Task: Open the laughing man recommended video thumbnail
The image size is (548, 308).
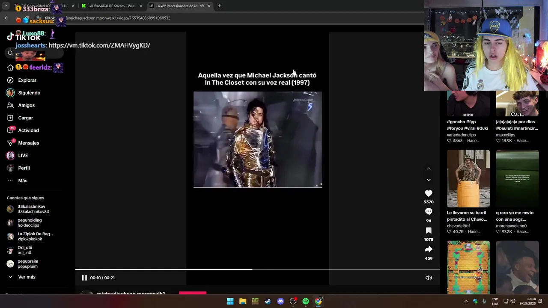Action: click(x=517, y=267)
